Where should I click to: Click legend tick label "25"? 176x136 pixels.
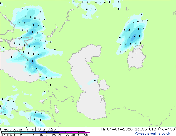[x=54, y=135]
